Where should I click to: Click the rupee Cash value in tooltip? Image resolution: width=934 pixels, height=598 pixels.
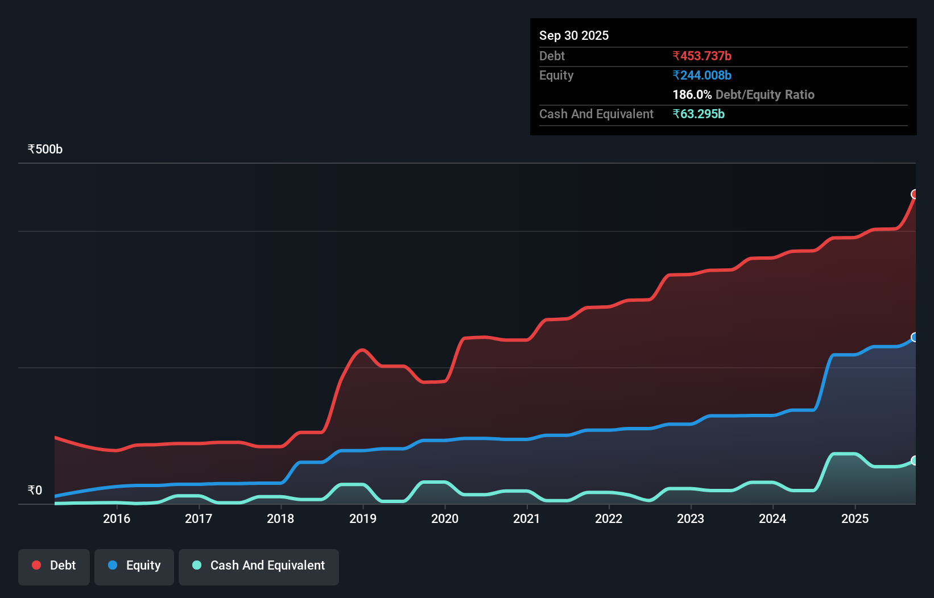point(698,114)
